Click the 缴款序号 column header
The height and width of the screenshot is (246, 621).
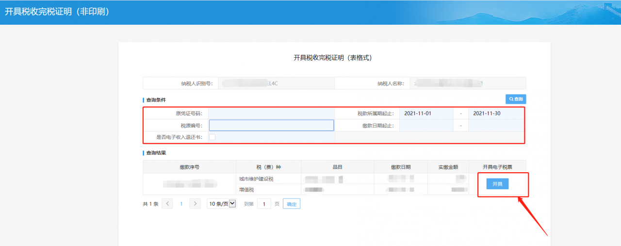point(189,167)
